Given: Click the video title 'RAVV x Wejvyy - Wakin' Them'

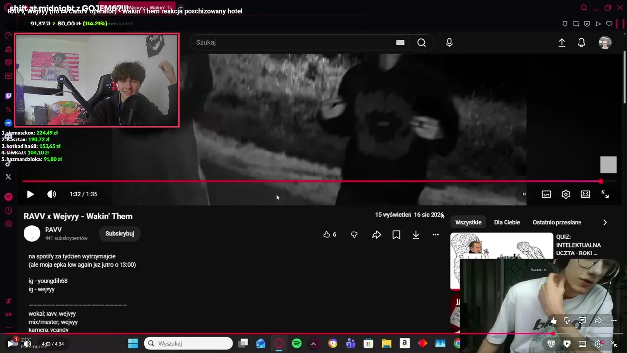Looking at the screenshot, I should (x=78, y=216).
